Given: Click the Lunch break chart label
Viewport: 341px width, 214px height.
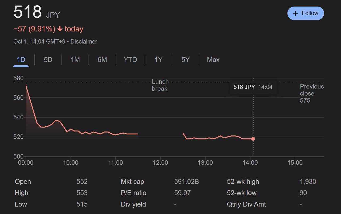Looking at the screenshot, I should [x=160, y=85].
